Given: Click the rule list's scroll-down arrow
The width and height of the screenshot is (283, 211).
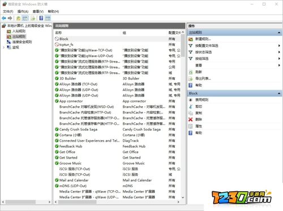Looking at the screenshot, I should 183,197.
